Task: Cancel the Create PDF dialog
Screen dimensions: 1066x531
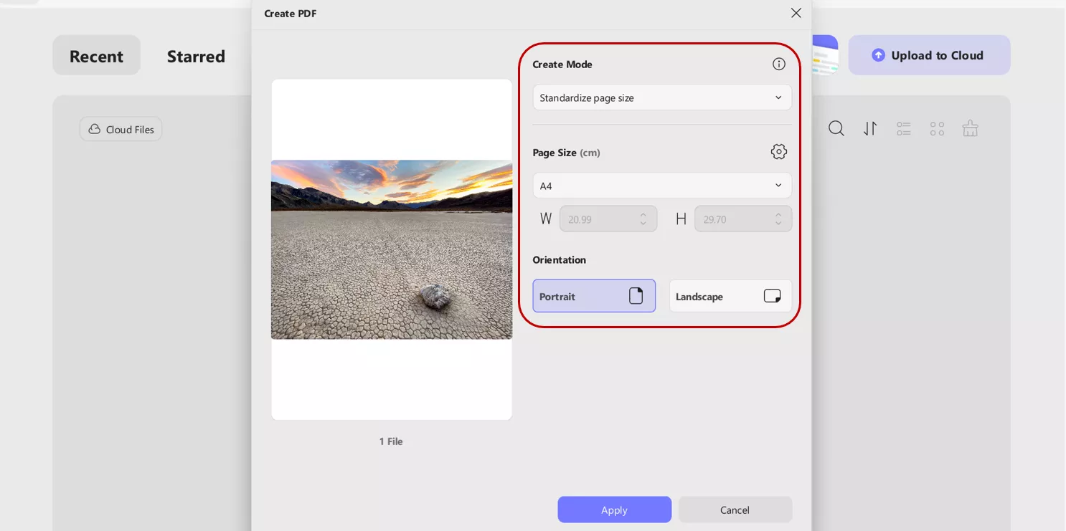Action: coord(735,510)
